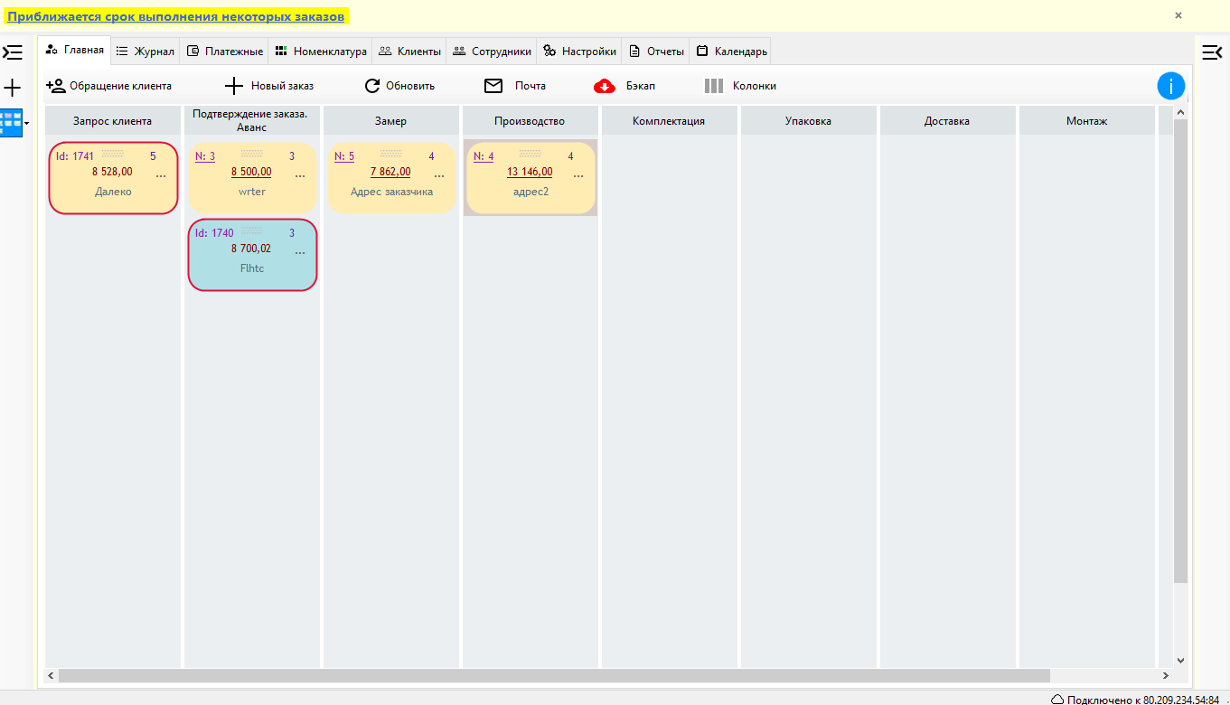Switch to the Главная tab
Viewport: 1230px width, 705px height.
click(75, 51)
